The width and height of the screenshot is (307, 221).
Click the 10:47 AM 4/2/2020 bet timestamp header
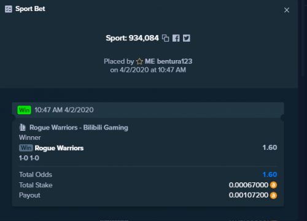click(64, 110)
